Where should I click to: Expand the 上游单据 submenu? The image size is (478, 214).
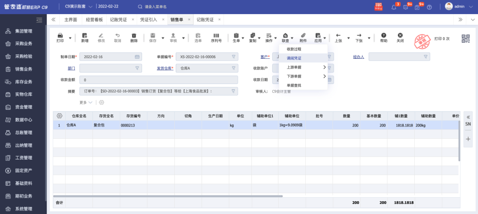303,67
